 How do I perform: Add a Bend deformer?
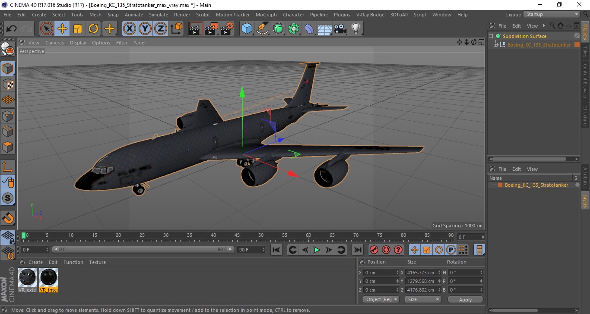coord(310,29)
